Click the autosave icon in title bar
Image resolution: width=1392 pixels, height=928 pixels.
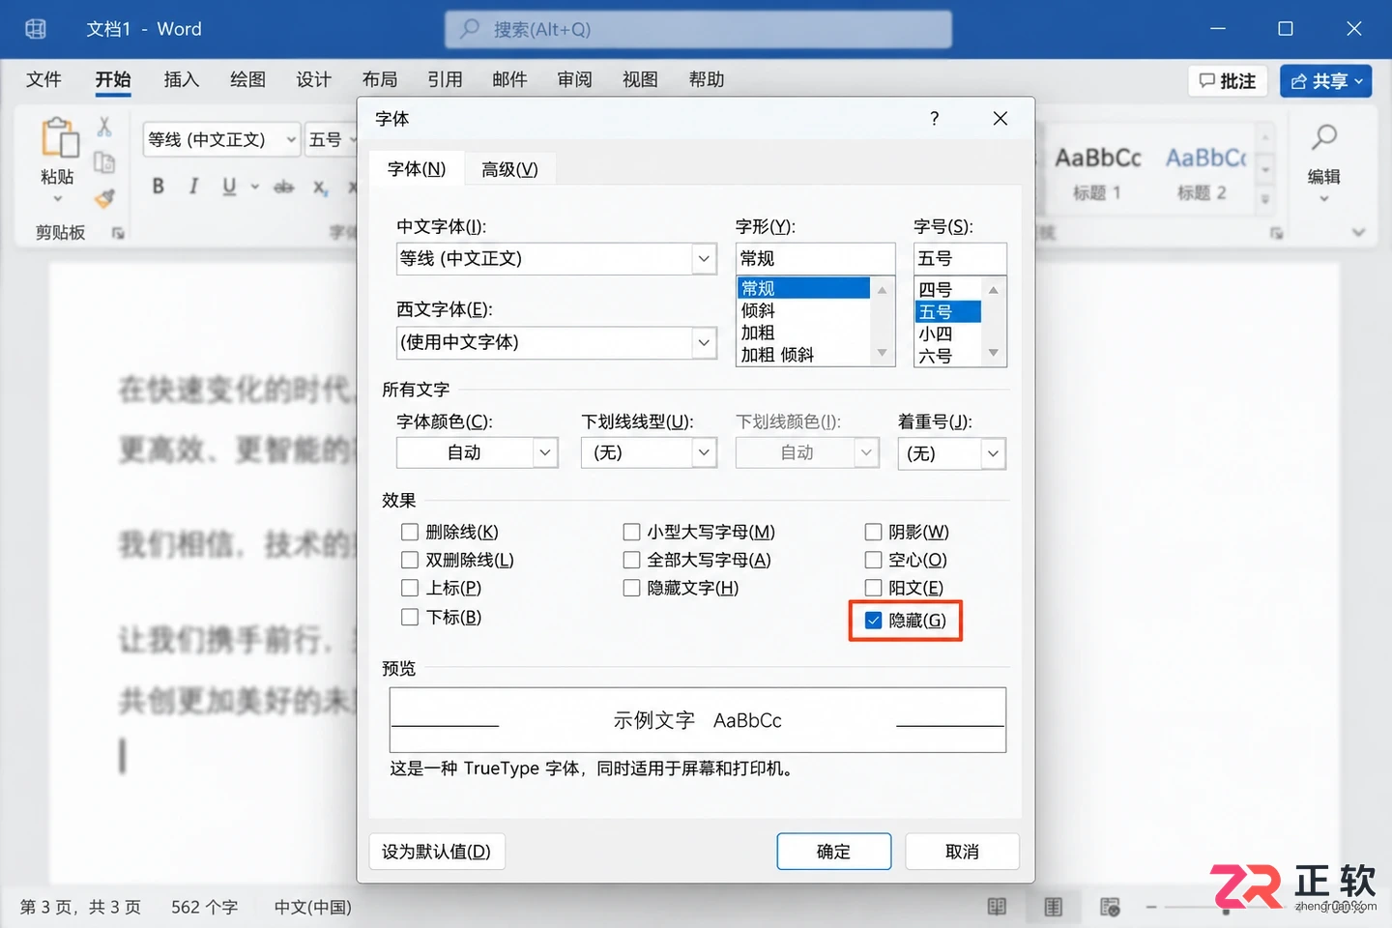click(36, 29)
